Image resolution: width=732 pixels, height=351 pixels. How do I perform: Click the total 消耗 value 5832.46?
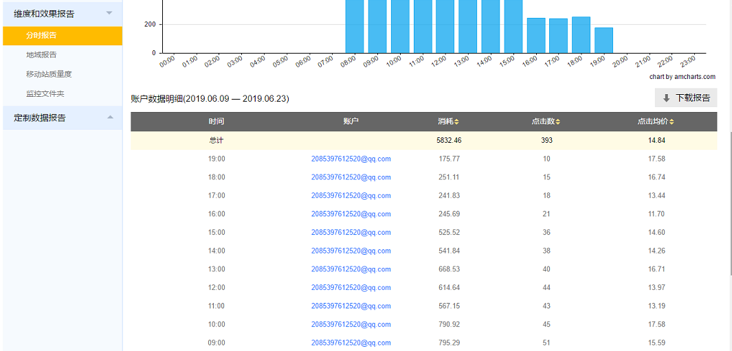[x=449, y=141]
